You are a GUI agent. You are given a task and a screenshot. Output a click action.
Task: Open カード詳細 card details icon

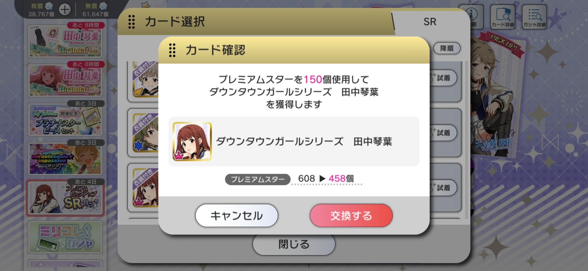tap(503, 17)
